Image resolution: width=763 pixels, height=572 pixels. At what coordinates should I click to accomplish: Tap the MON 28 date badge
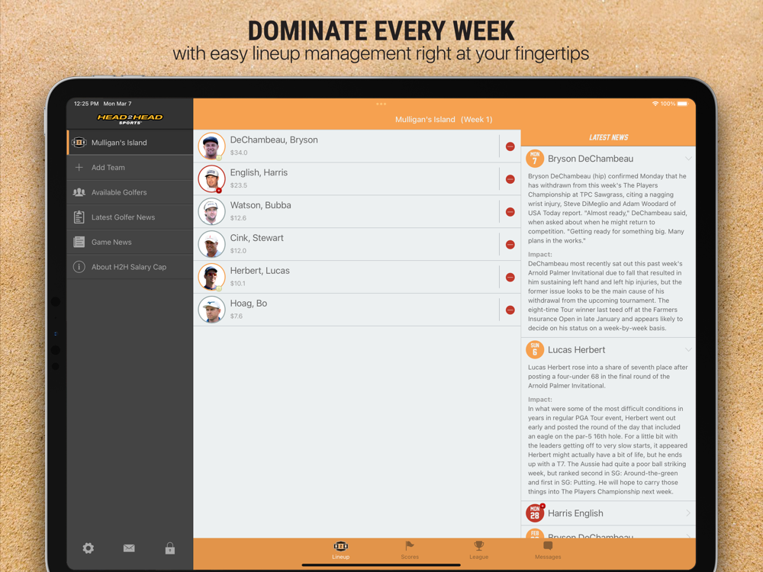(x=535, y=513)
